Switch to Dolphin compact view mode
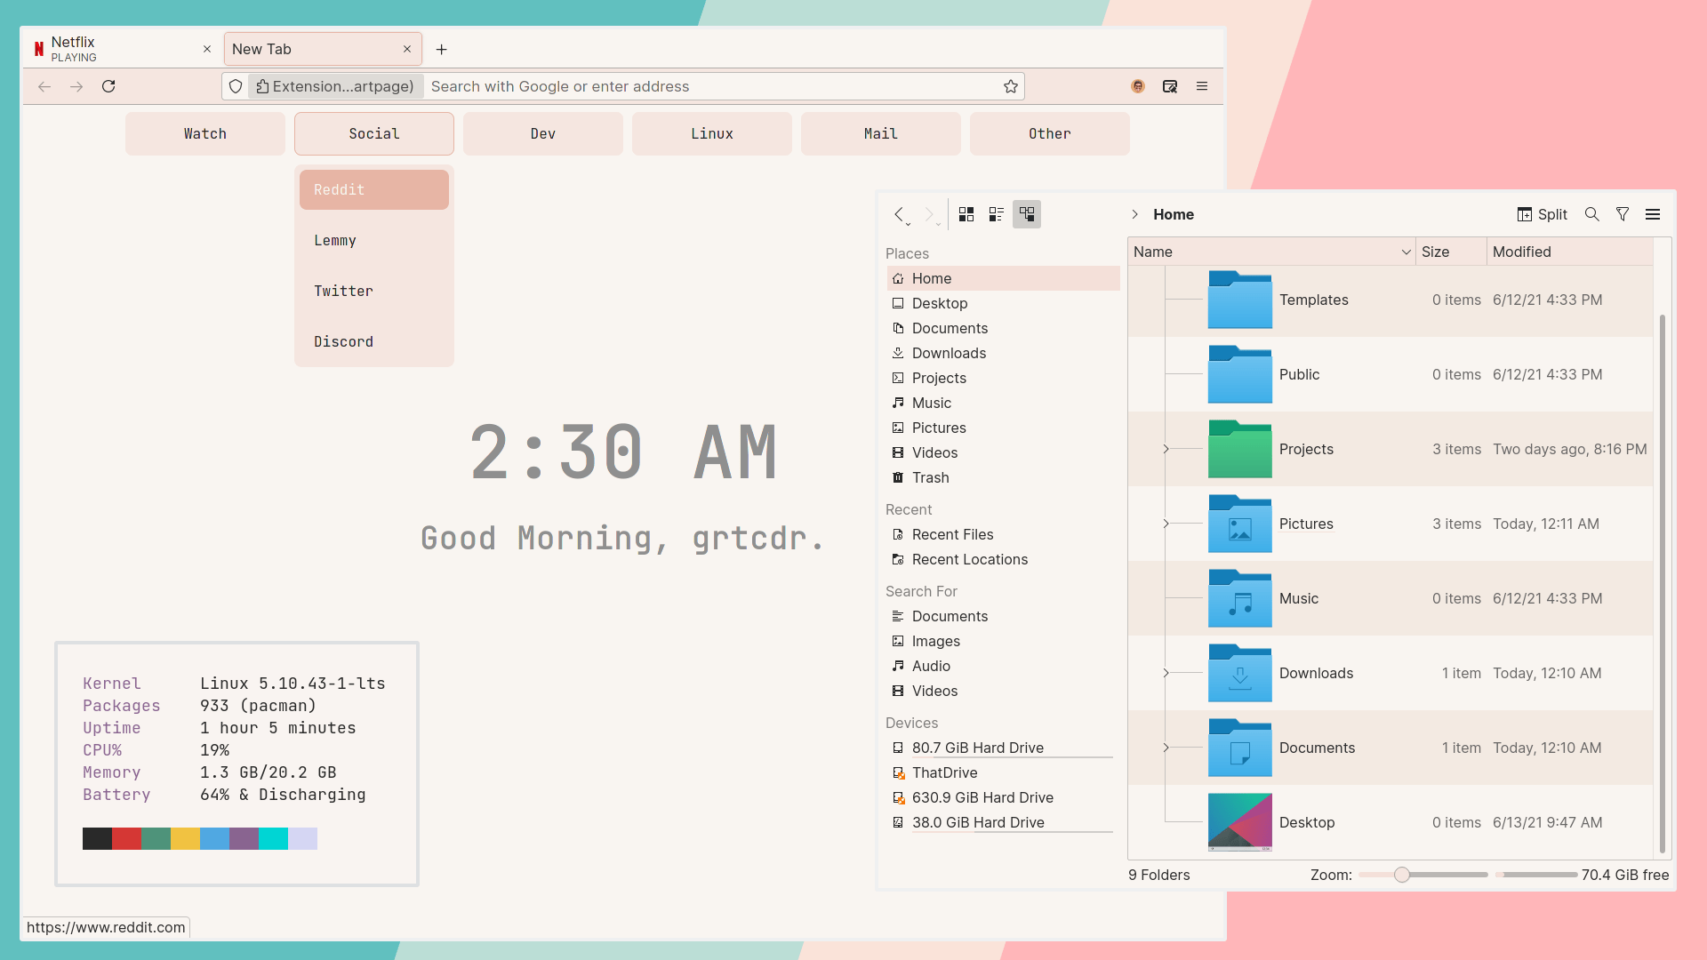This screenshot has width=1707, height=960. (x=997, y=214)
